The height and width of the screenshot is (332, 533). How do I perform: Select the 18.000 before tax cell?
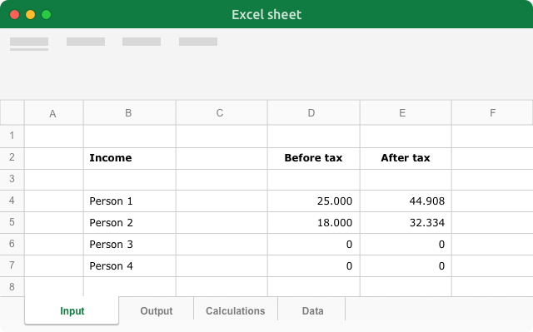click(314, 223)
